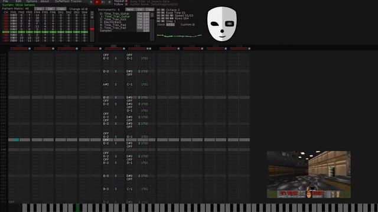Select instrument 5: Time_Trax_Pad
378x212 pixels.
coord(113,28)
